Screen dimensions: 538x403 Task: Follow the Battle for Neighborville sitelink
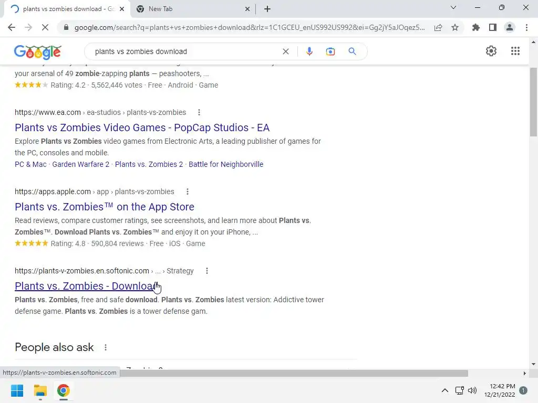[x=226, y=164]
